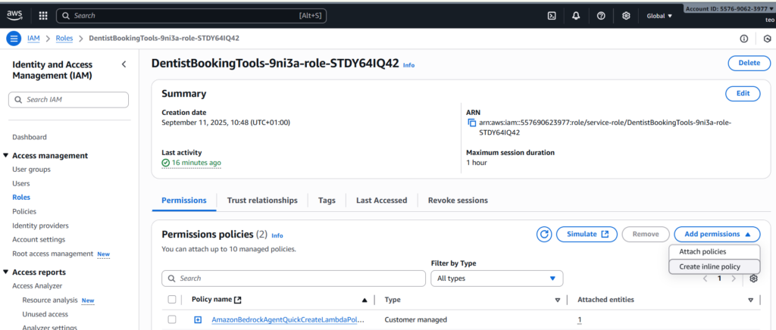The image size is (776, 330).
Task: Click the Search IAM field
Action: pyautogui.click(x=68, y=100)
